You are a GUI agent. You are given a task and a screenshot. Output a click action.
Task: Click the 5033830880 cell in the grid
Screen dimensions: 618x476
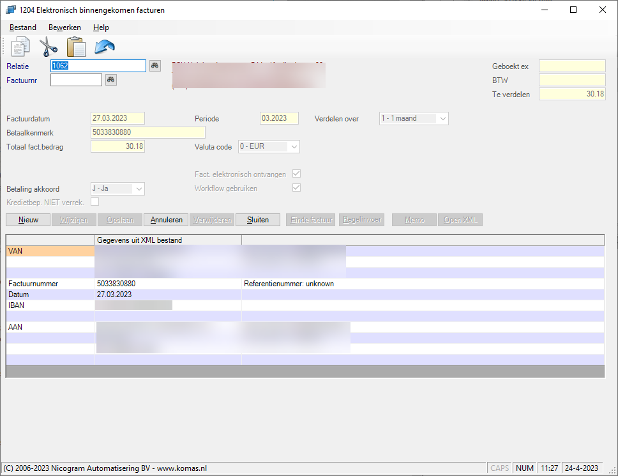[x=168, y=284]
